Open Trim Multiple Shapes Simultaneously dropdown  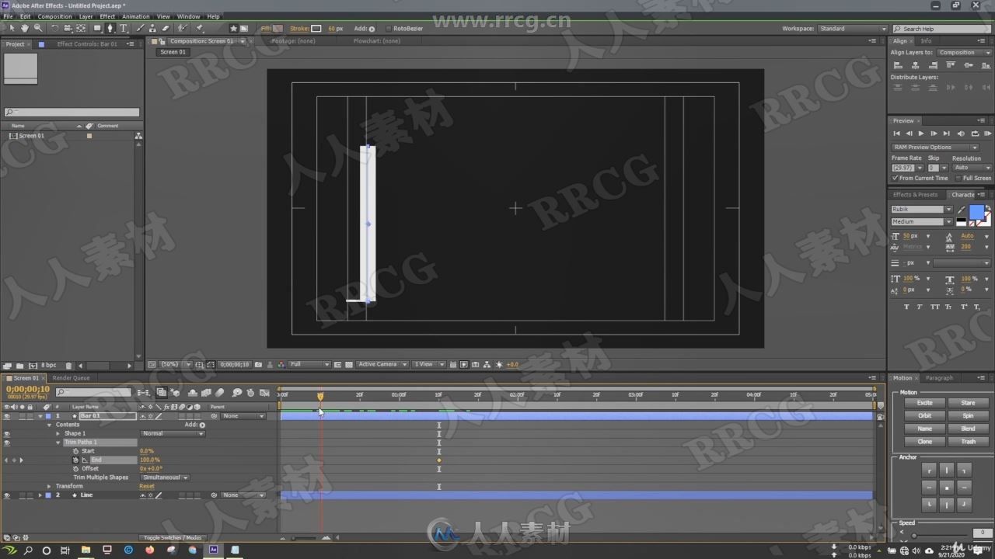(x=165, y=477)
